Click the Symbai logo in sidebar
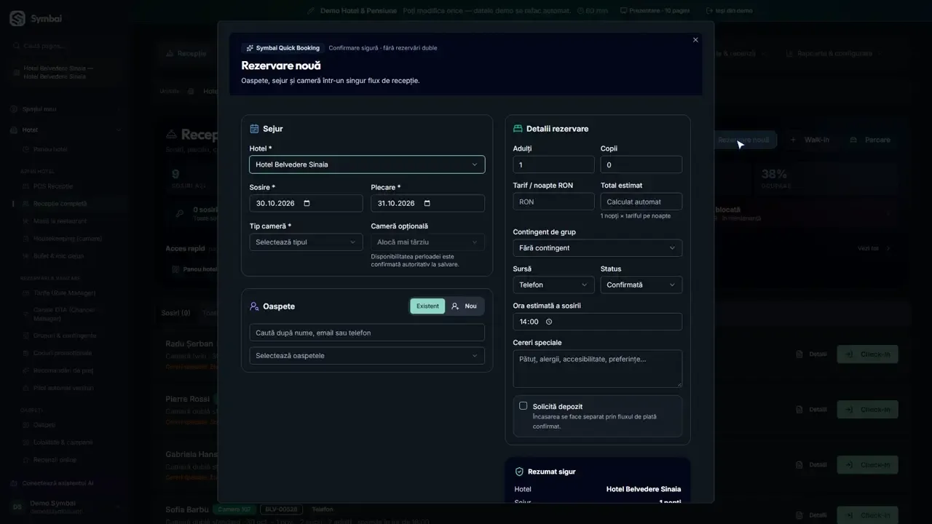The height and width of the screenshot is (524, 932). [x=17, y=19]
